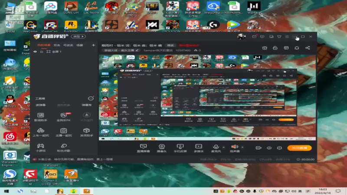Toggle the preview eye icon near settings
The width and height of the screenshot is (347, 195).
coord(269,148)
